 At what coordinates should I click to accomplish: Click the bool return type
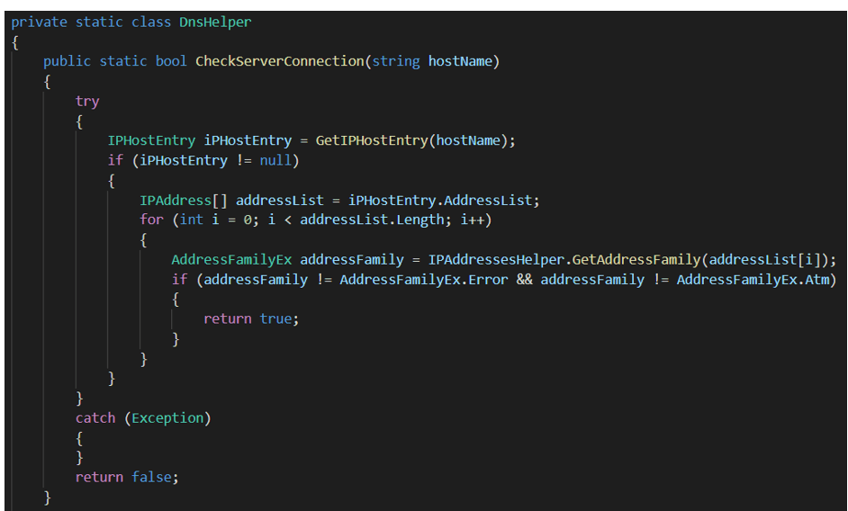pyautogui.click(x=171, y=61)
